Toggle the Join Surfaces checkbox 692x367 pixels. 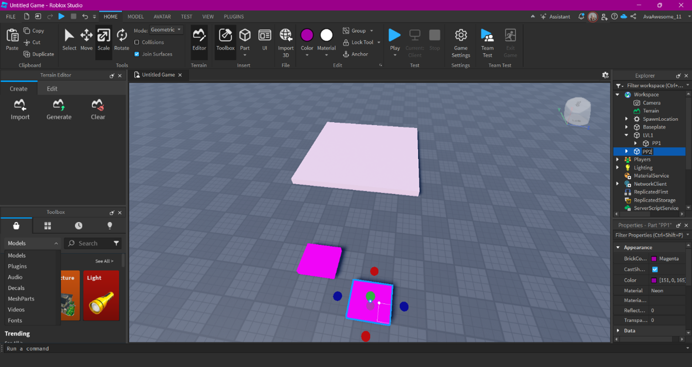[x=137, y=54]
